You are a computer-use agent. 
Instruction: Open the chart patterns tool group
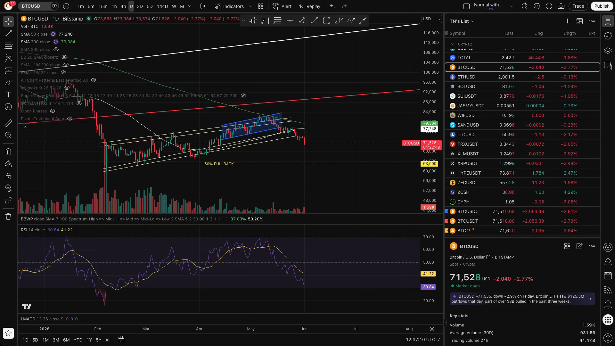(x=8, y=58)
